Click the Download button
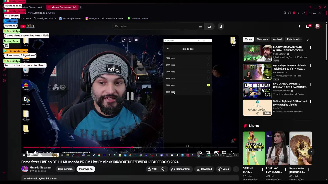The image size is (328, 184). point(204,169)
